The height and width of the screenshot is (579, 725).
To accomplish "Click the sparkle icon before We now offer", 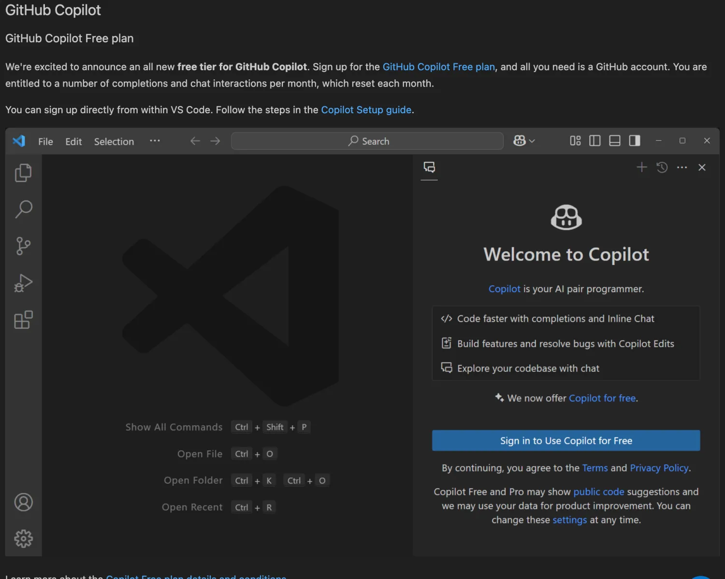I will [x=499, y=397].
